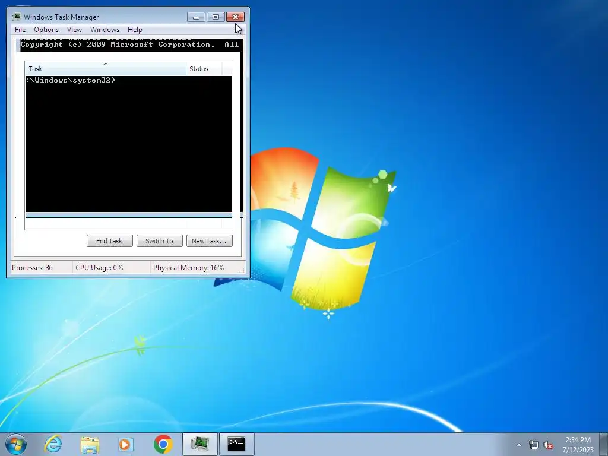608x456 pixels.
Task: Open the Options menu
Action: [46, 30]
